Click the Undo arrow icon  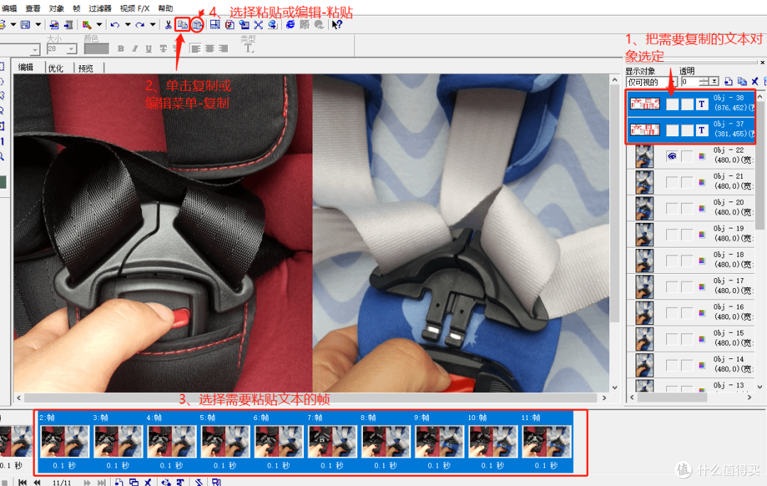pos(114,25)
